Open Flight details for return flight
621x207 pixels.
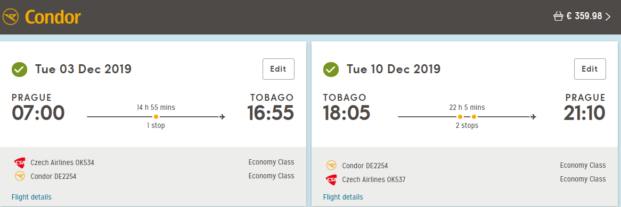343,197
